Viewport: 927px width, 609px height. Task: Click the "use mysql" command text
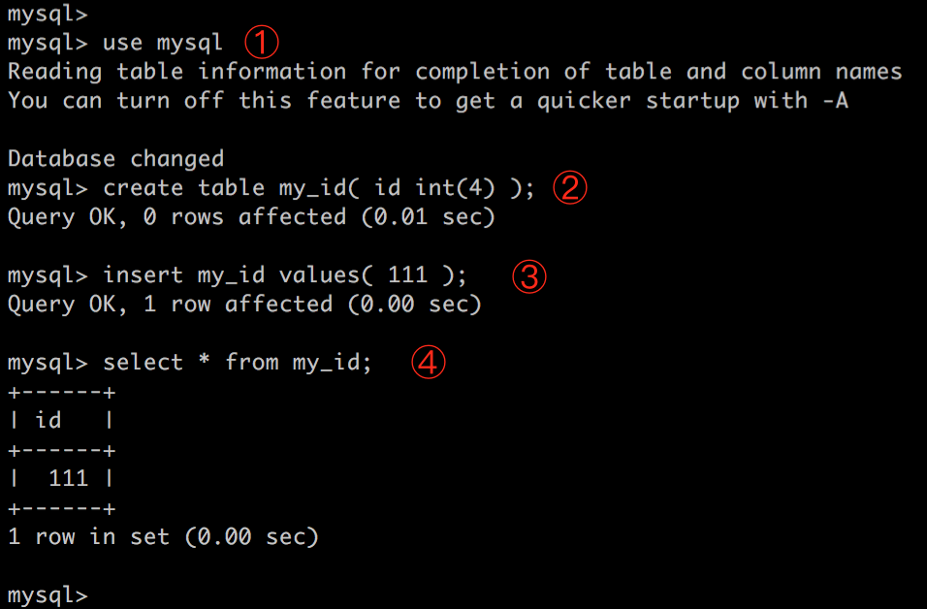coord(162,43)
